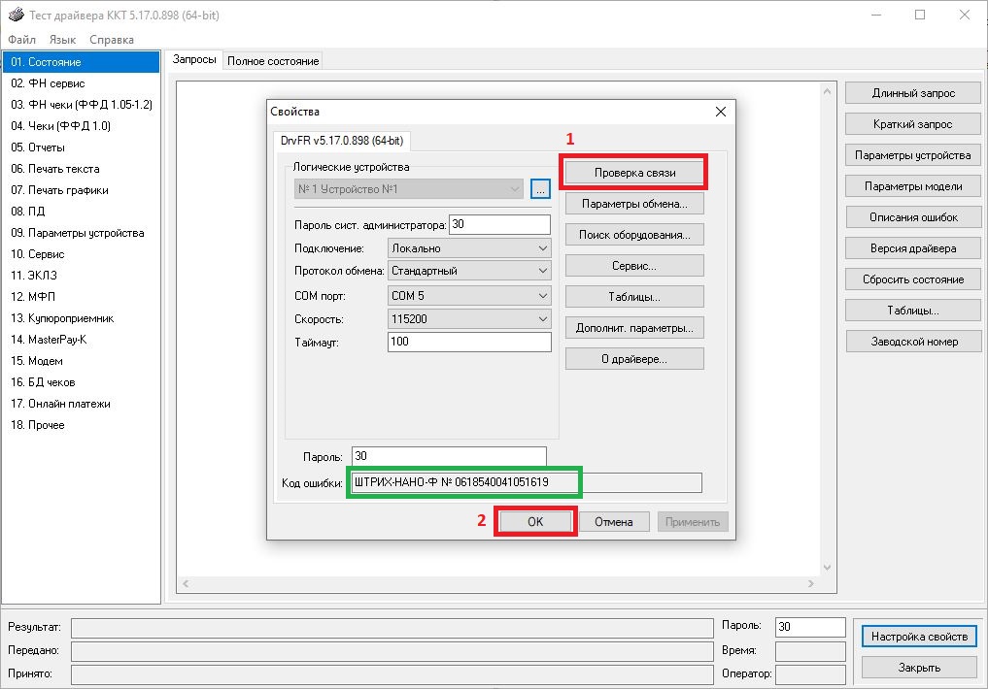The image size is (988, 689).
Task: Start Поиск оборудования
Action: 634,235
